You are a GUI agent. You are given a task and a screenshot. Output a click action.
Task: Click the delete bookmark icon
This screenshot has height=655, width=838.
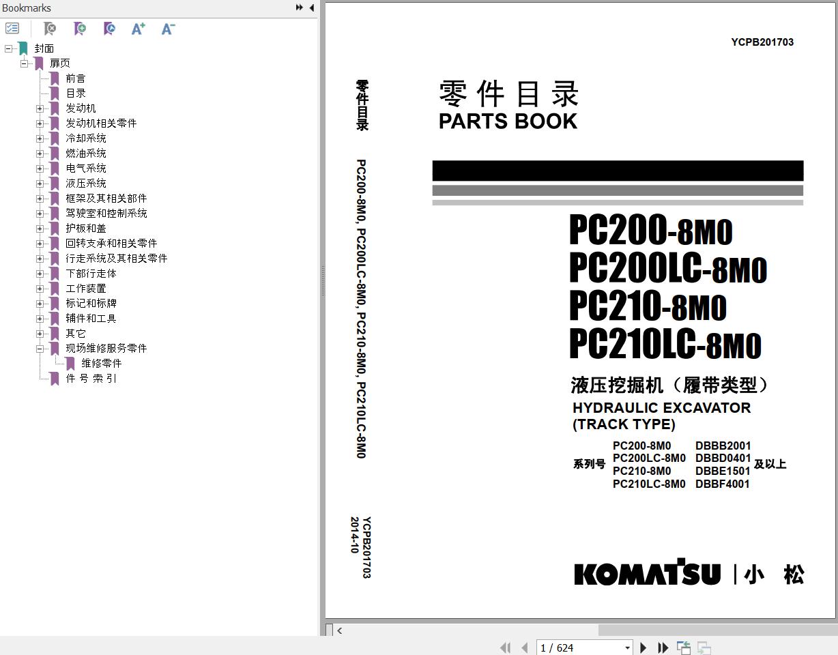(50, 29)
